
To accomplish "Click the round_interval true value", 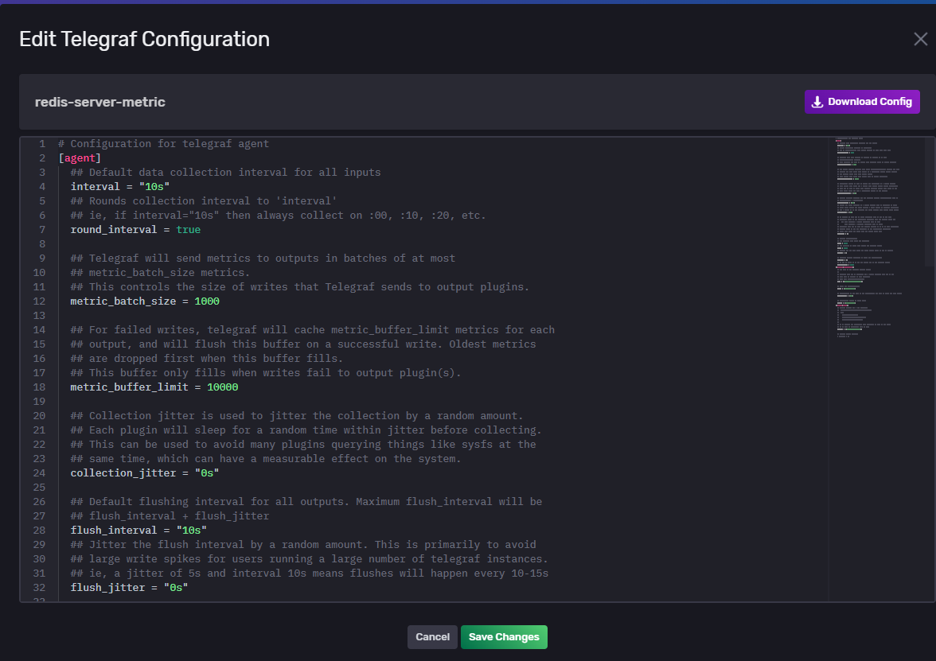I will (x=188, y=230).
